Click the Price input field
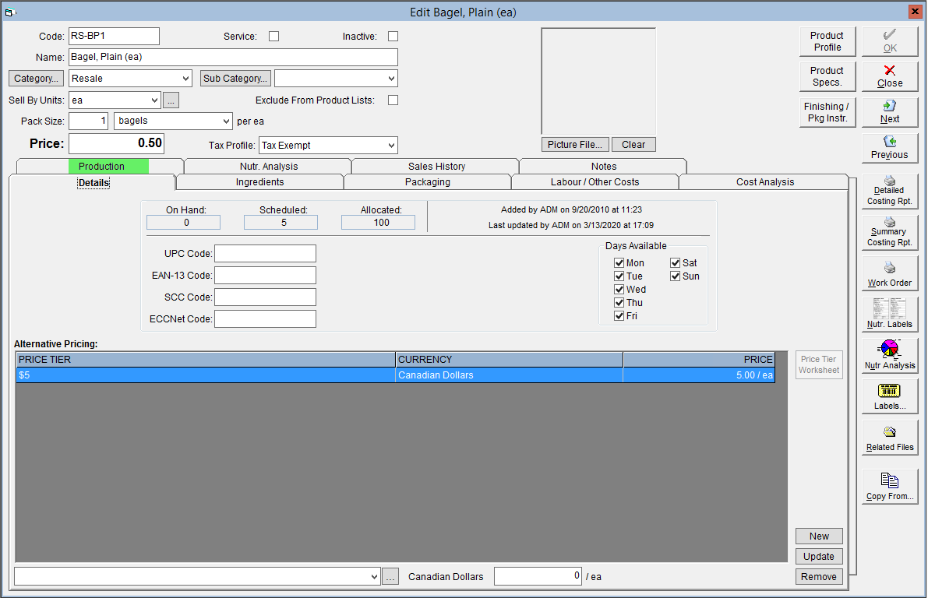Image resolution: width=928 pixels, height=598 pixels. 116,144
